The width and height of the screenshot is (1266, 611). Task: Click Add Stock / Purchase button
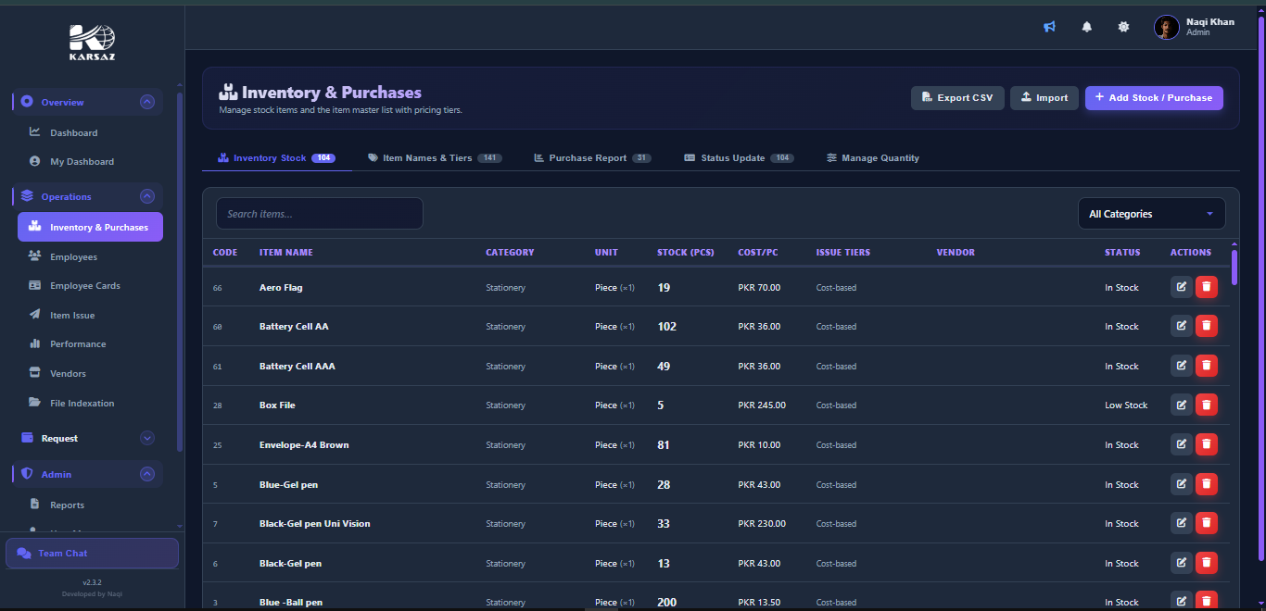point(1154,97)
